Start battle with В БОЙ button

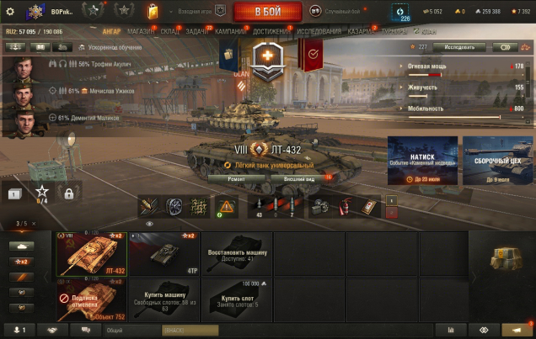pos(268,12)
